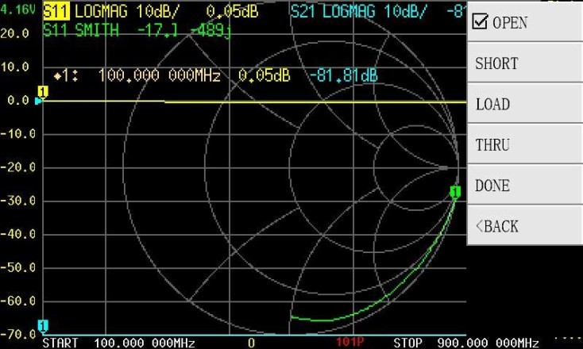The width and height of the screenshot is (583, 349).
Task: Toggle the OPEN calibration checkbox
Action: (x=480, y=21)
